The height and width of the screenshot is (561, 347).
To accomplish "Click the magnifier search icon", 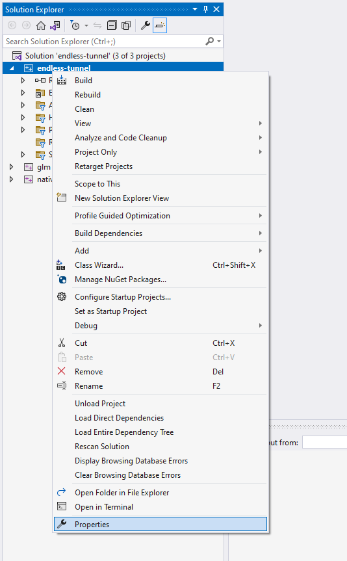I will coord(210,42).
